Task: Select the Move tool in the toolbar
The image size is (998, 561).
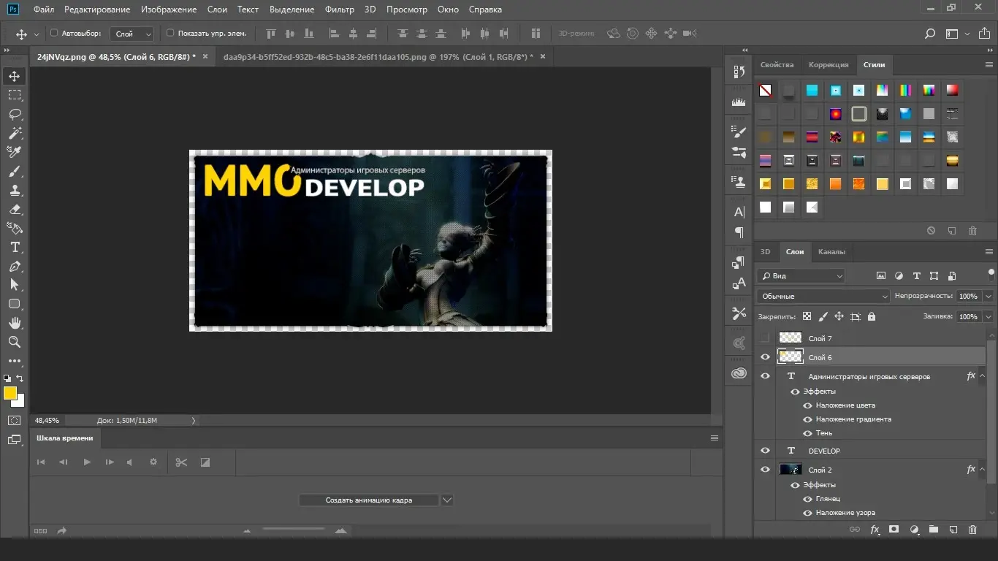Action: click(x=15, y=76)
